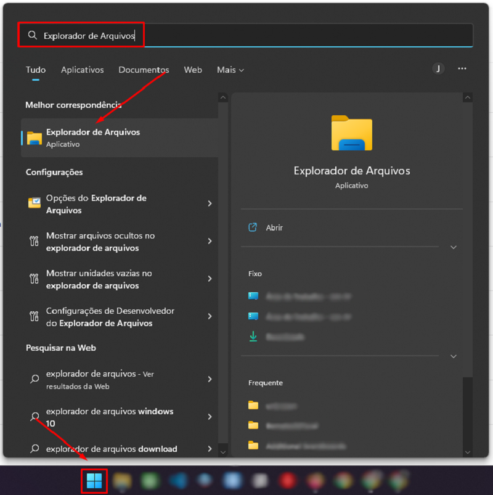Expand Configurações de Desenvolvedor chevron

[x=210, y=316]
